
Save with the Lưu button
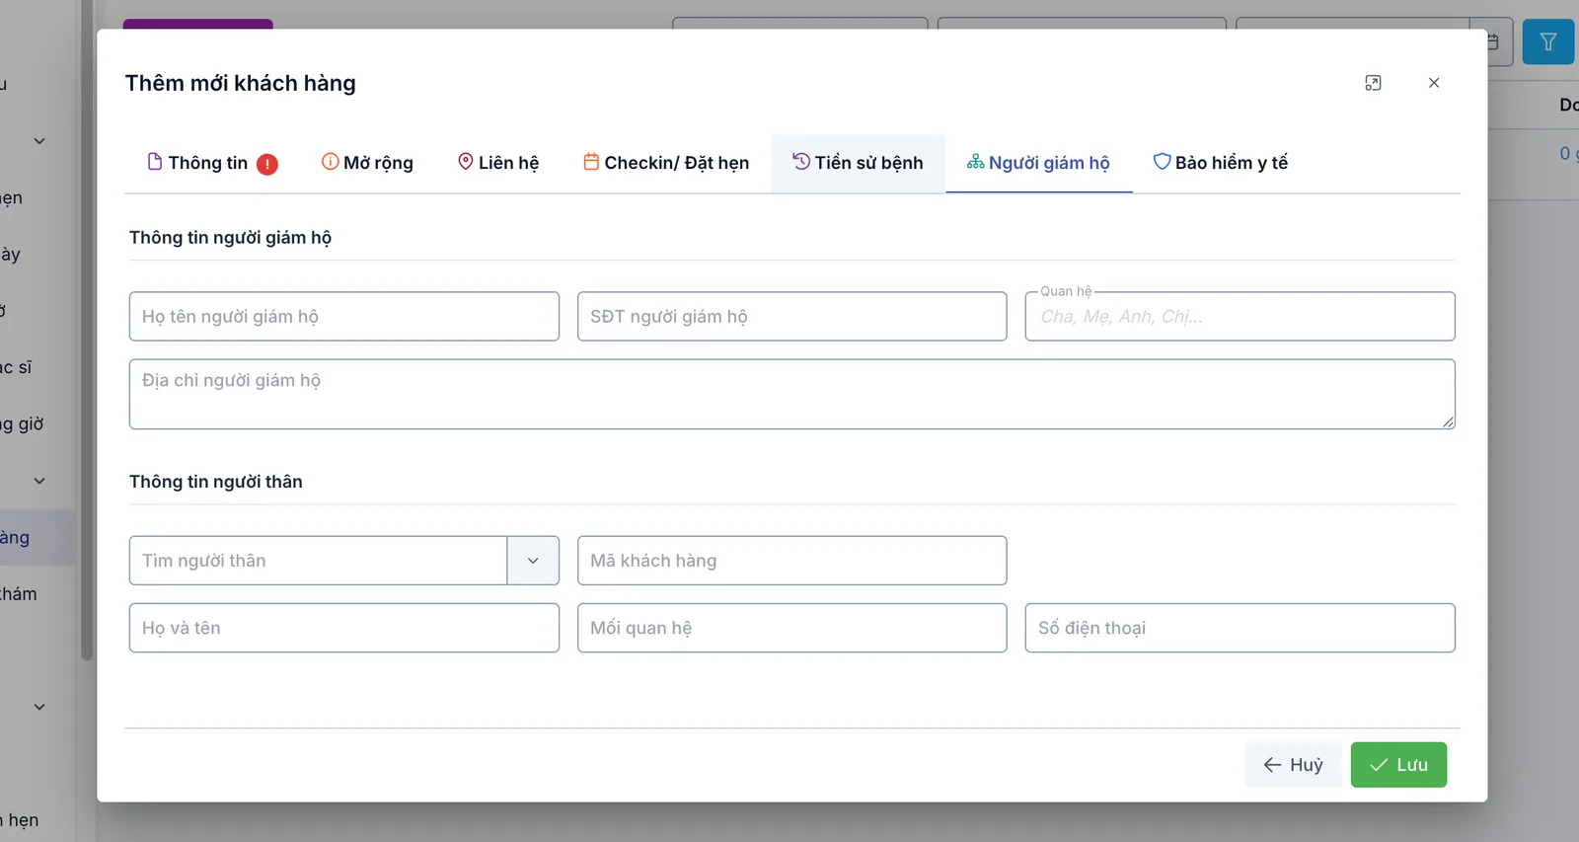pyautogui.click(x=1398, y=765)
